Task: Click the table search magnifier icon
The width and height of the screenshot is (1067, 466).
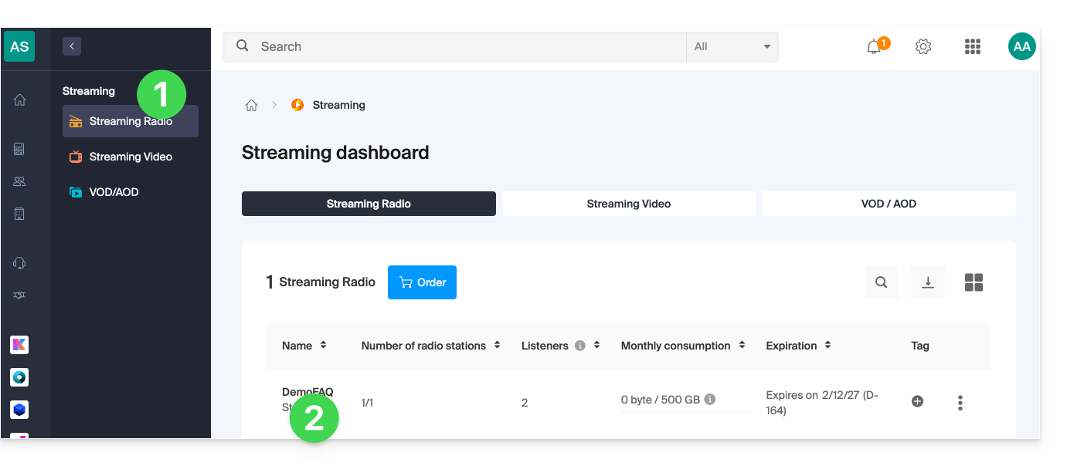Action: (882, 282)
